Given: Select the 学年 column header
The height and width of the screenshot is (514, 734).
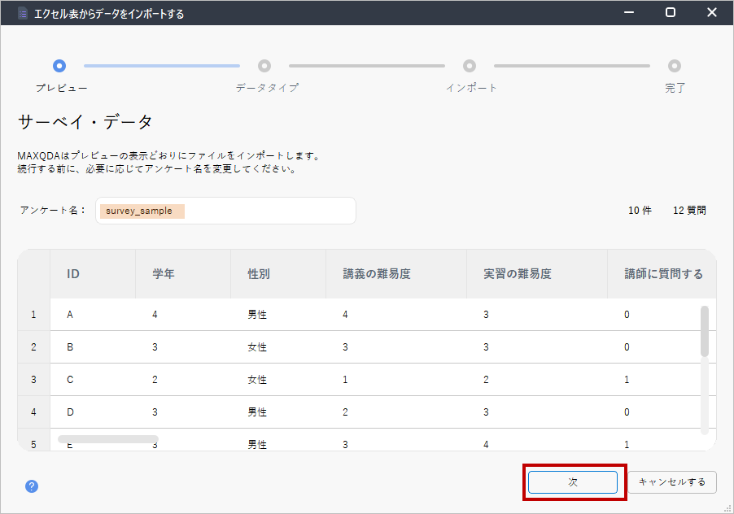Looking at the screenshot, I should click(164, 274).
